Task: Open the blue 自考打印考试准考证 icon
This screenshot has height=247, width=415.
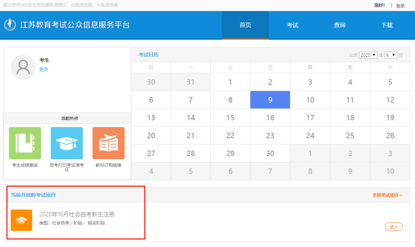Action: pos(67,143)
